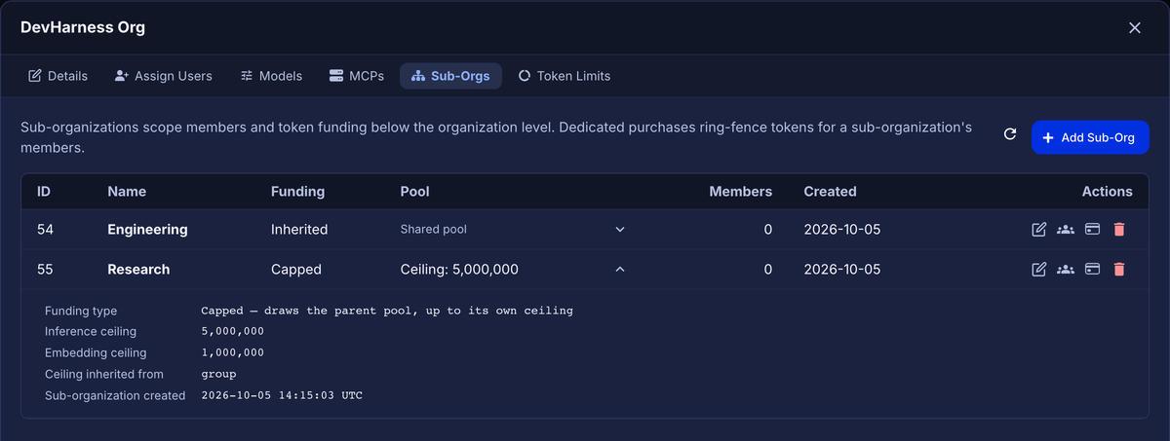The image size is (1170, 441).
Task: Open the MCPs tab
Action: [x=357, y=76]
